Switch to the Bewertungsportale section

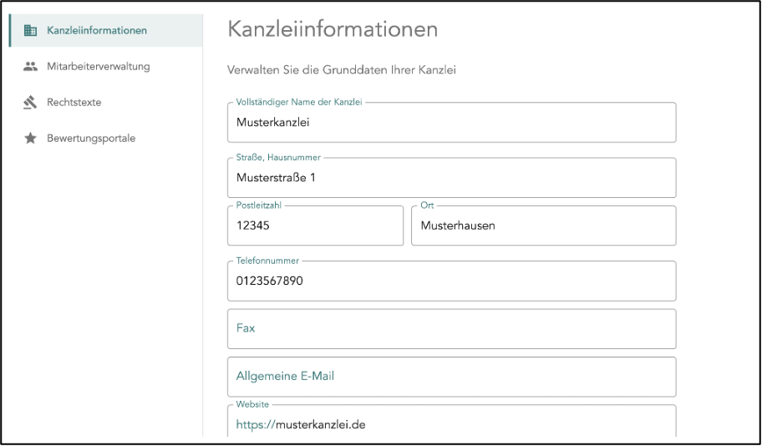(91, 139)
